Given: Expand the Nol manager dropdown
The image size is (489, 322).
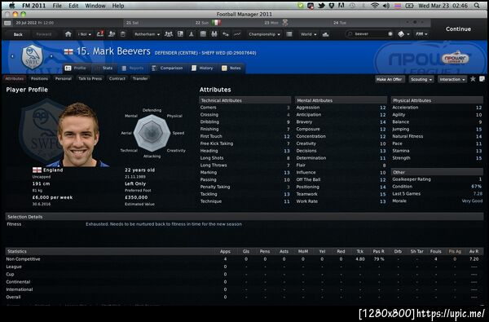Looking at the screenshot, I should (85, 34).
